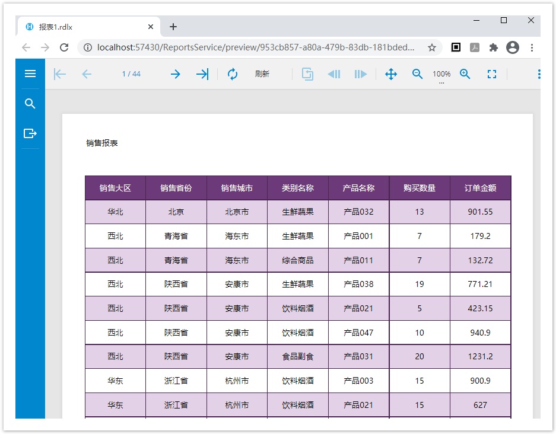556x434 pixels.
Task: Click the 销售大区 column header
Action: click(x=115, y=188)
